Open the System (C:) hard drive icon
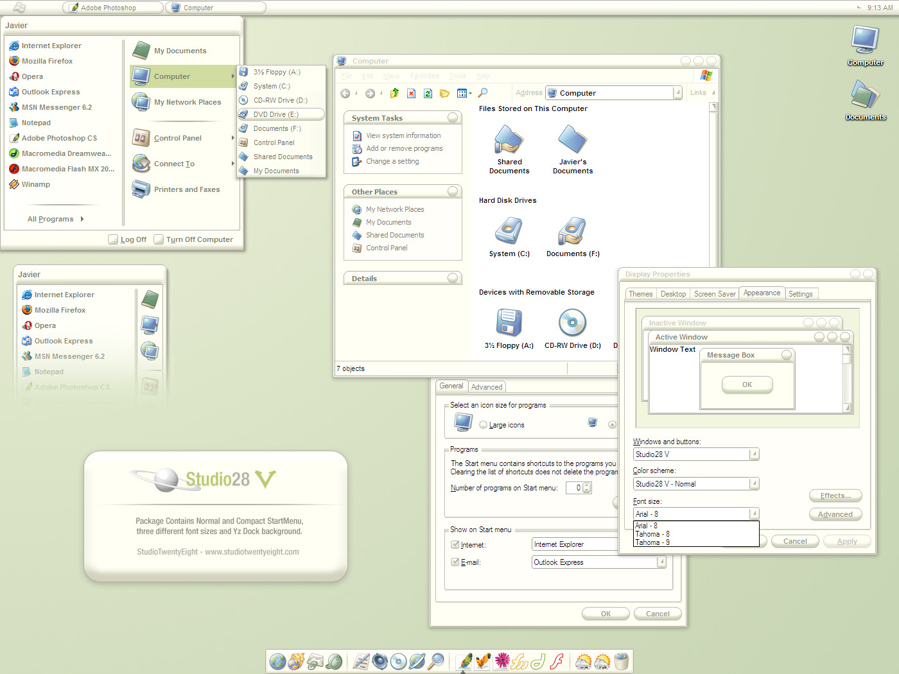The height and width of the screenshot is (674, 899). [509, 230]
